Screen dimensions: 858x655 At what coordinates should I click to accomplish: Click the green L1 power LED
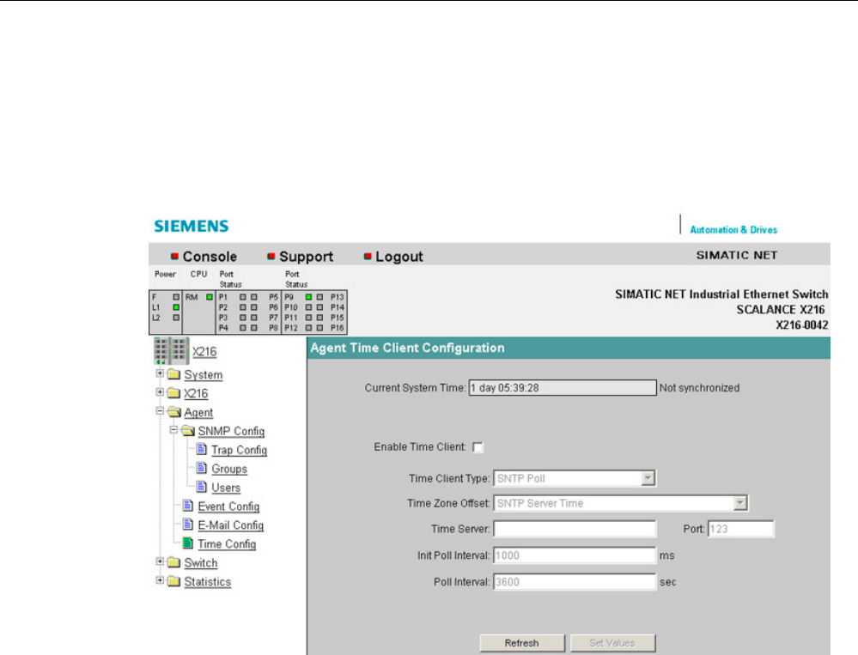(176, 307)
